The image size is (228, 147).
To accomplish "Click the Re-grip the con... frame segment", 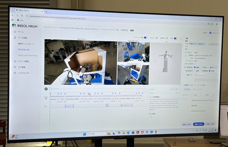I will pos(126,105).
